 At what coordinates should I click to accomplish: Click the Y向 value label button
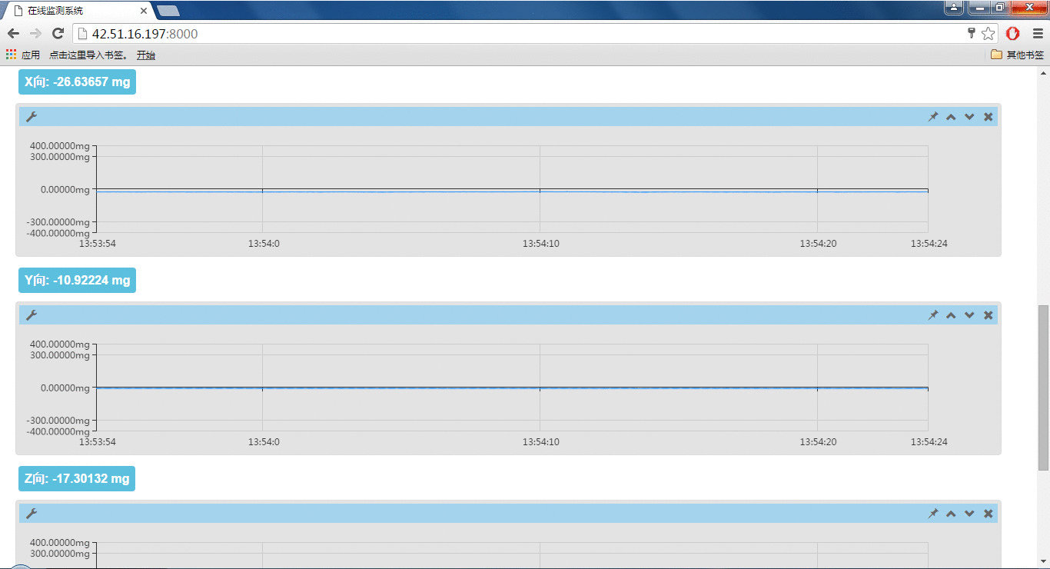[x=77, y=281]
